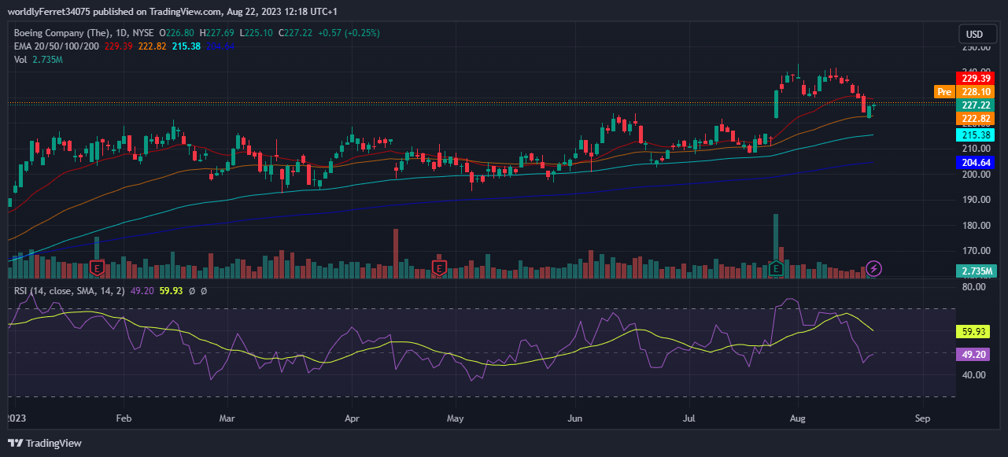
Task: Click the 40.00 RSI scale label
Action: coord(976,375)
